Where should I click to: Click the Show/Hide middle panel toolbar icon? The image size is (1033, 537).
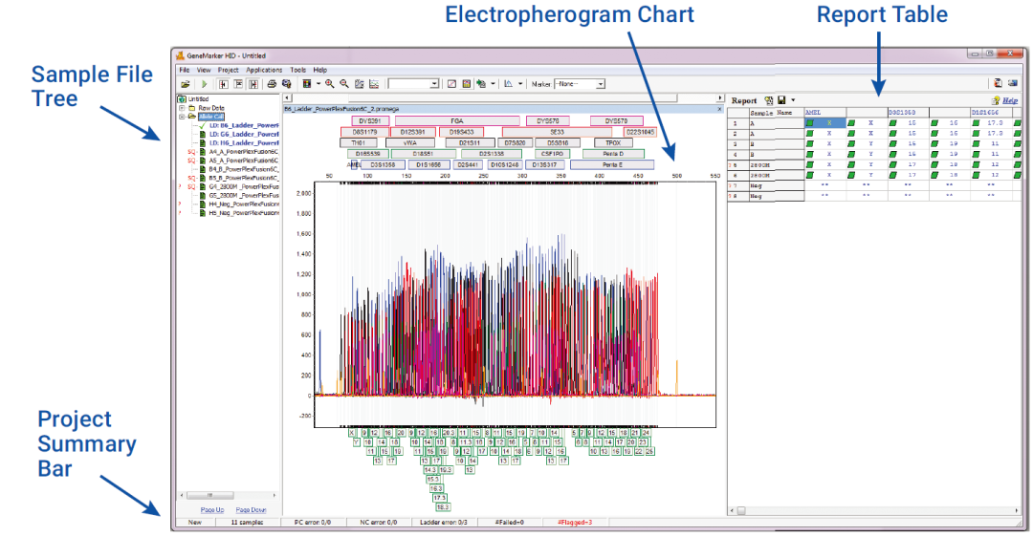tap(238, 84)
